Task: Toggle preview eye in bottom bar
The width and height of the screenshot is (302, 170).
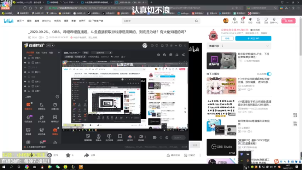Action: click(x=161, y=138)
